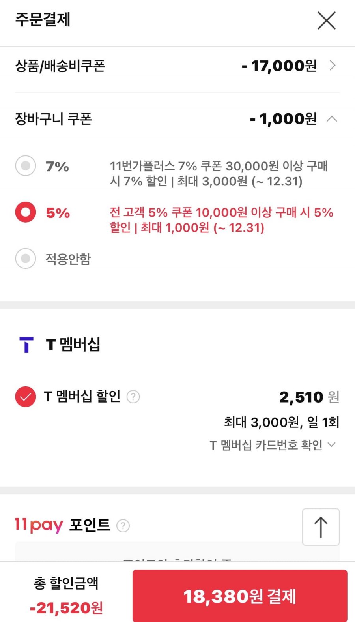
Task: Click the 11pay logo
Action: tap(39, 525)
